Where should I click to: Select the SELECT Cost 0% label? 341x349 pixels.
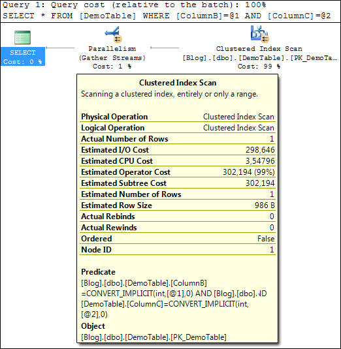coord(23,57)
